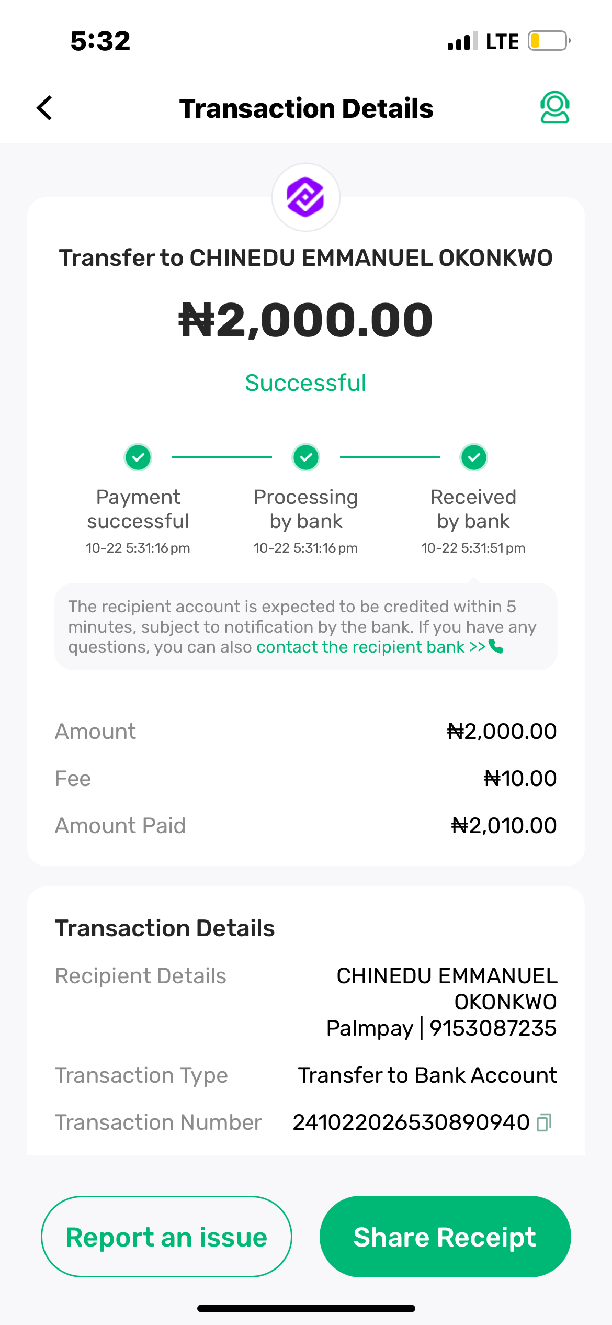Tap the Palmpay account number 9153087235
The width and height of the screenshot is (612, 1325).
click(493, 1028)
